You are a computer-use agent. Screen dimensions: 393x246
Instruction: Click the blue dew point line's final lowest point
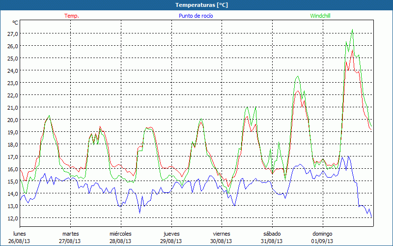pos(371,217)
